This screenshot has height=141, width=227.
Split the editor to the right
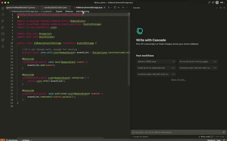(x=115, y=7)
